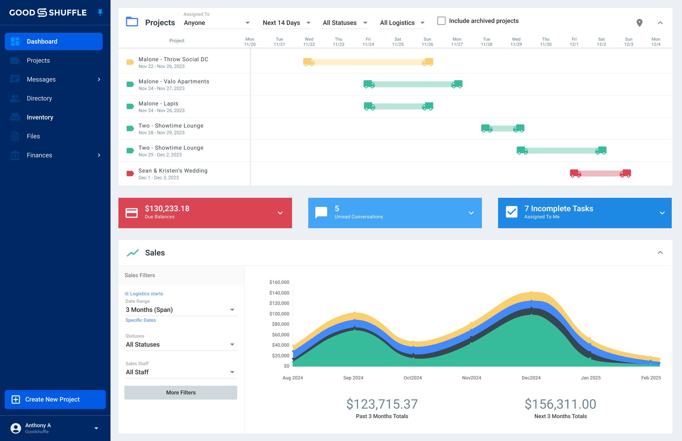Click the pin icon next to the logo

pyautogui.click(x=100, y=12)
